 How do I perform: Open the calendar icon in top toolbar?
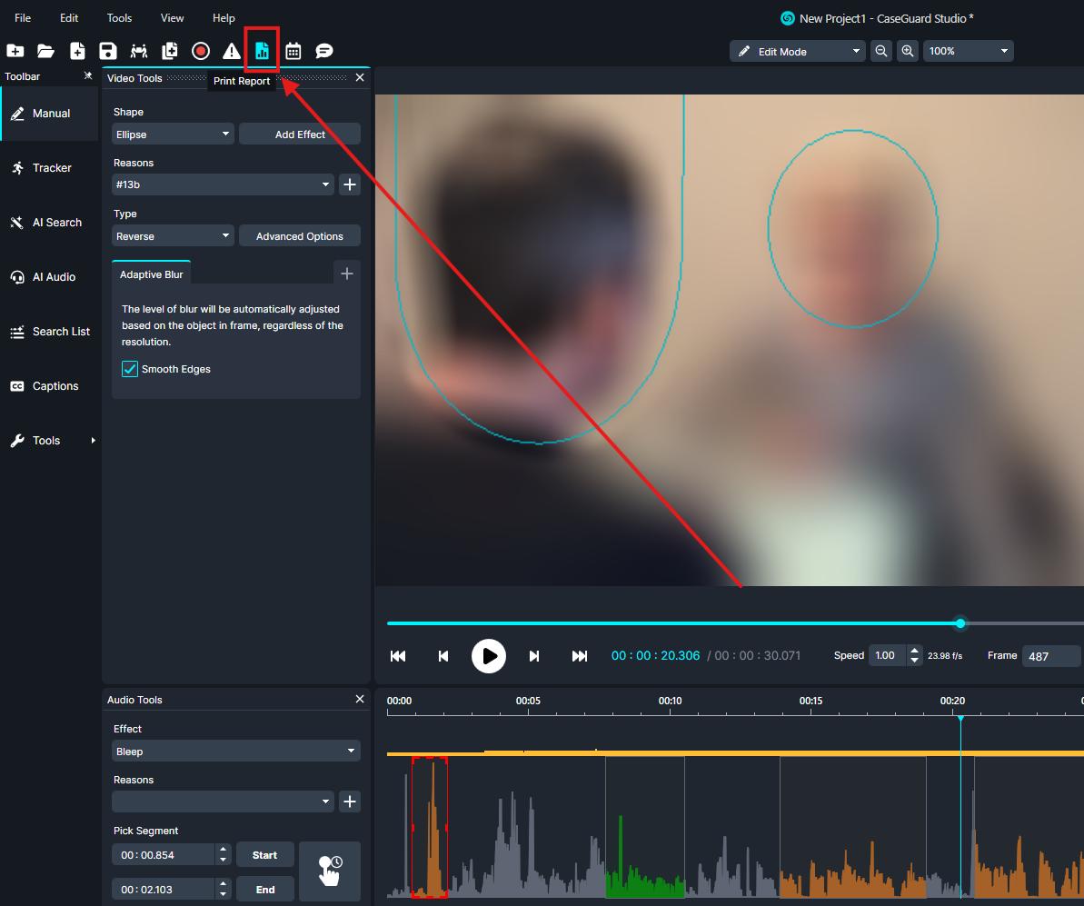(x=293, y=51)
